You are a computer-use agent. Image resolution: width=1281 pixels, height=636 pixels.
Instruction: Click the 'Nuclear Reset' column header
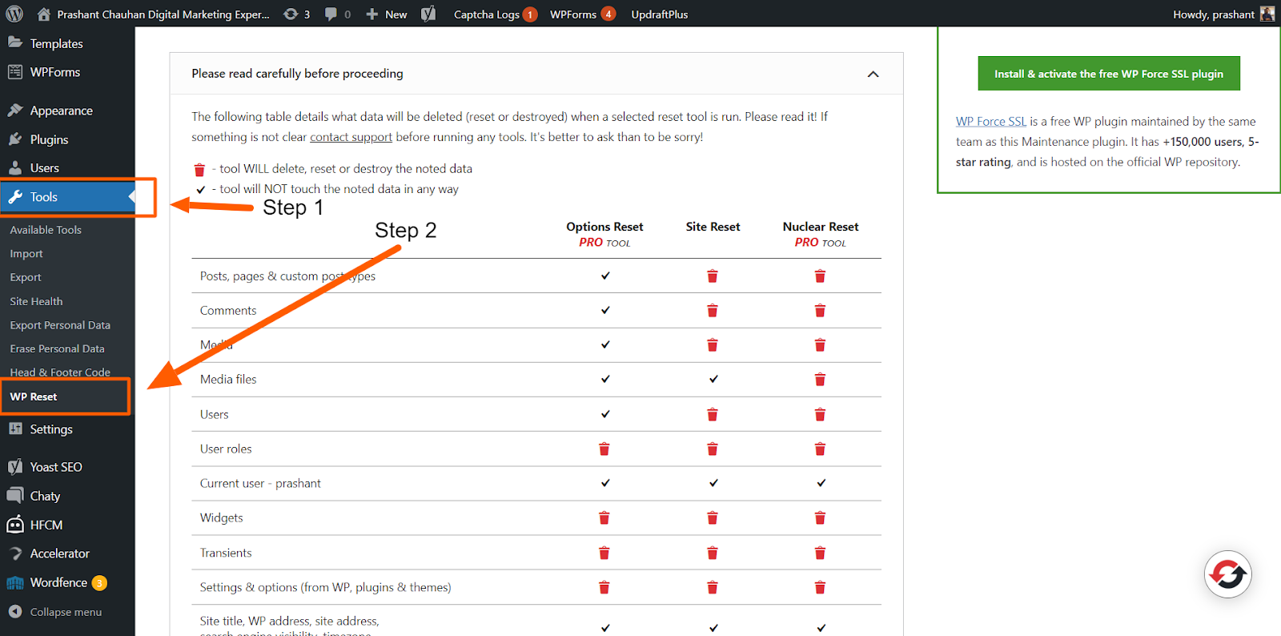821,227
